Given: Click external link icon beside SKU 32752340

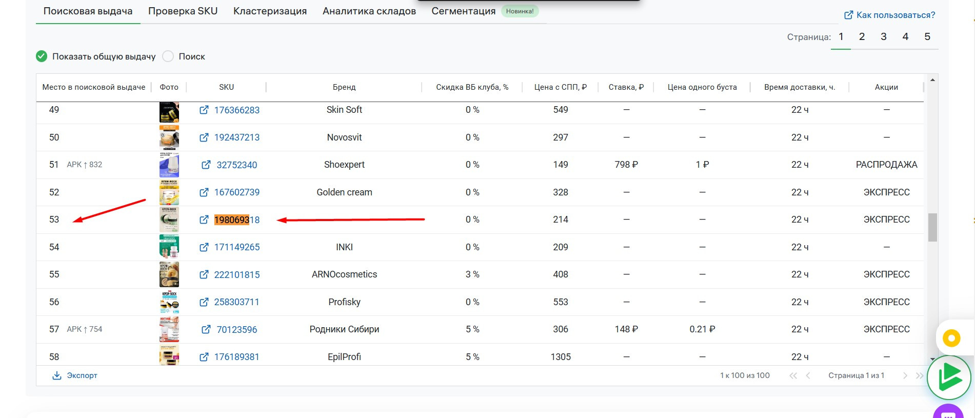Looking at the screenshot, I should (206, 165).
